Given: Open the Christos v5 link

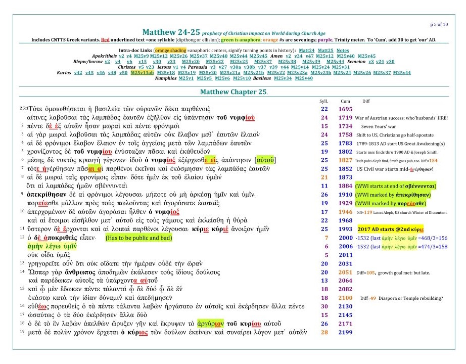Looking at the screenshot, I should click(x=141, y=67).
